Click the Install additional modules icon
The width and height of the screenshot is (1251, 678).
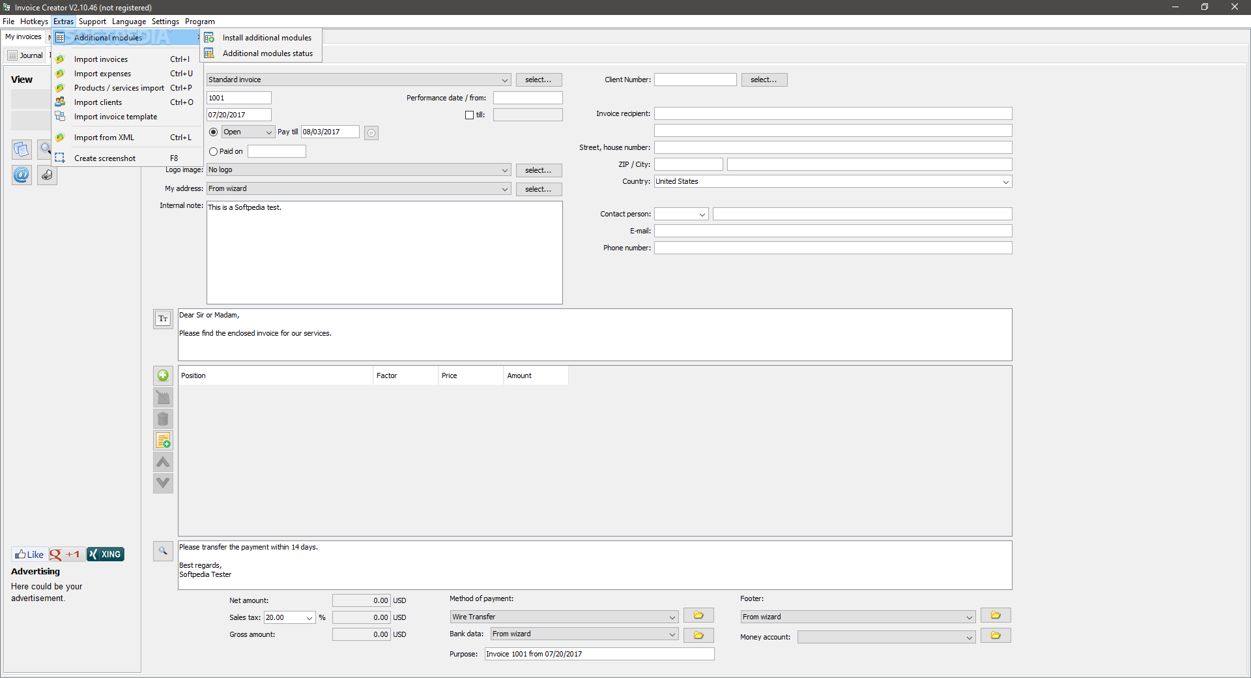tap(209, 38)
